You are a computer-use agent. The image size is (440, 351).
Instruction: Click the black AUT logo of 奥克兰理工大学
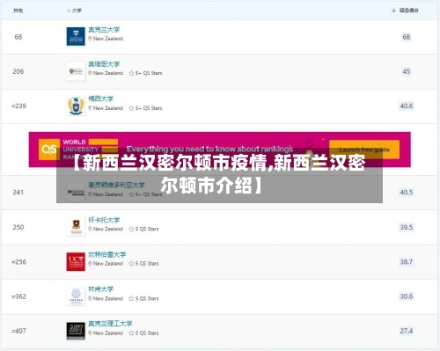pyautogui.click(x=76, y=331)
